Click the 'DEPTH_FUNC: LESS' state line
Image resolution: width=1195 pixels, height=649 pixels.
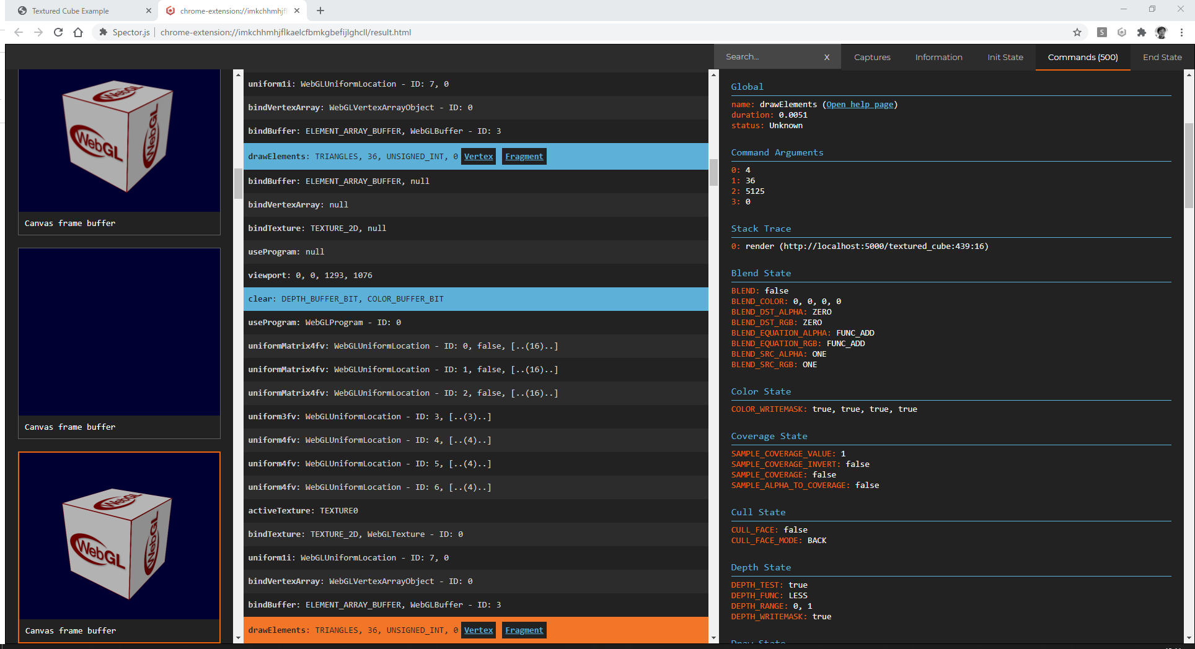769,596
